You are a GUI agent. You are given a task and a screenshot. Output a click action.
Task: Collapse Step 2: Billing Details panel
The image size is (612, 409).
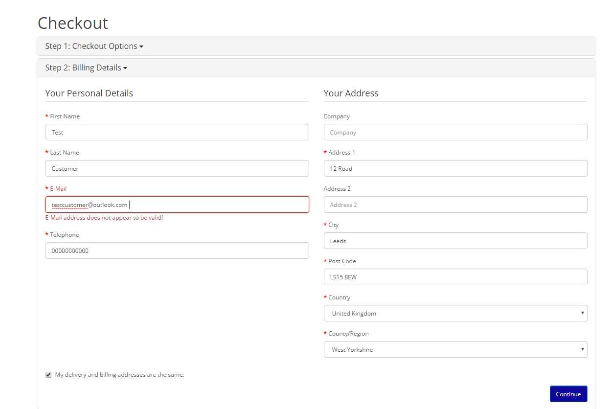86,68
